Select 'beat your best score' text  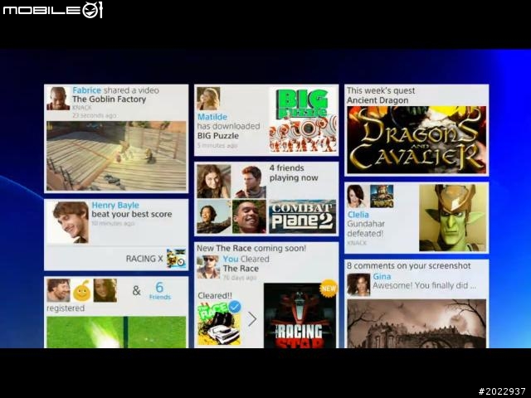132,214
